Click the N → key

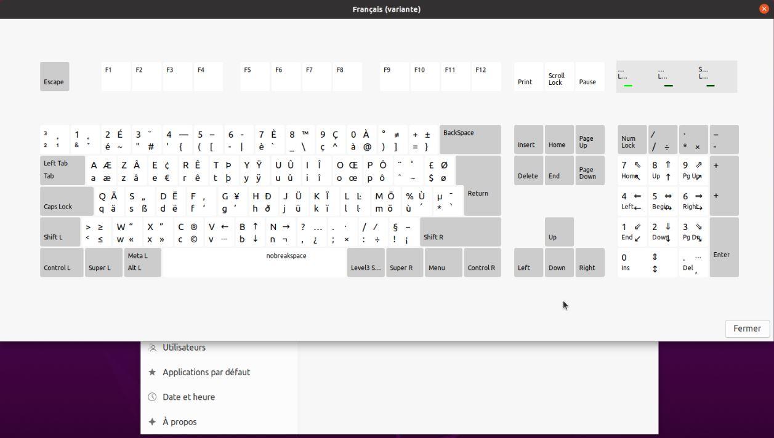pyautogui.click(x=281, y=232)
